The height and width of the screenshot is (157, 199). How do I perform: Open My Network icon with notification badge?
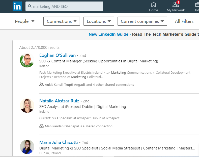click(x=176, y=5)
